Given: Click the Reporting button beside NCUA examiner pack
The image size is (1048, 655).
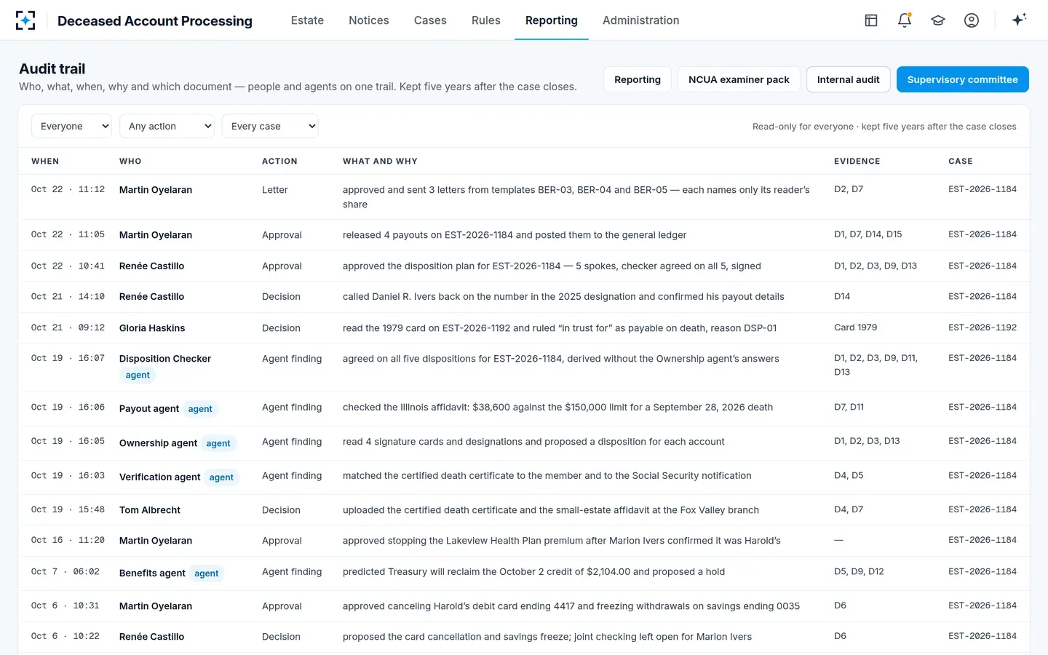Looking at the screenshot, I should (x=638, y=79).
